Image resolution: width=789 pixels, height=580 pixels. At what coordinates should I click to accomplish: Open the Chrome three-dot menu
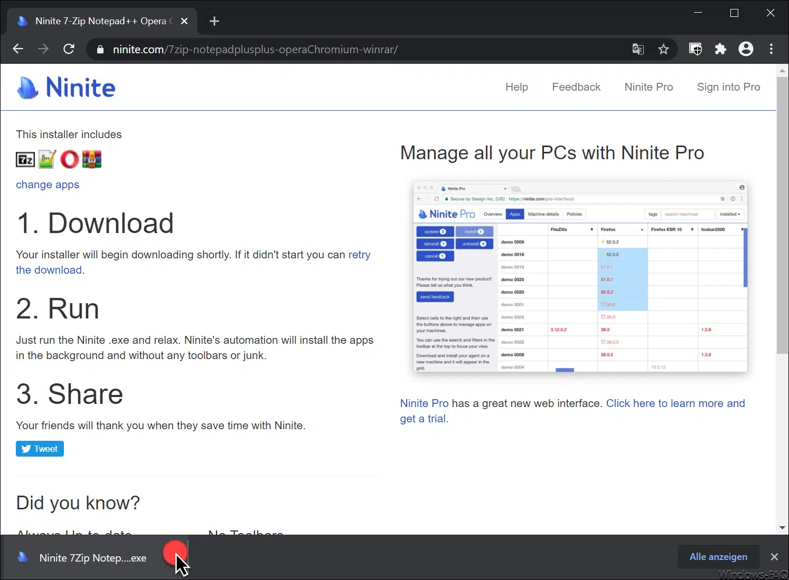click(x=771, y=50)
